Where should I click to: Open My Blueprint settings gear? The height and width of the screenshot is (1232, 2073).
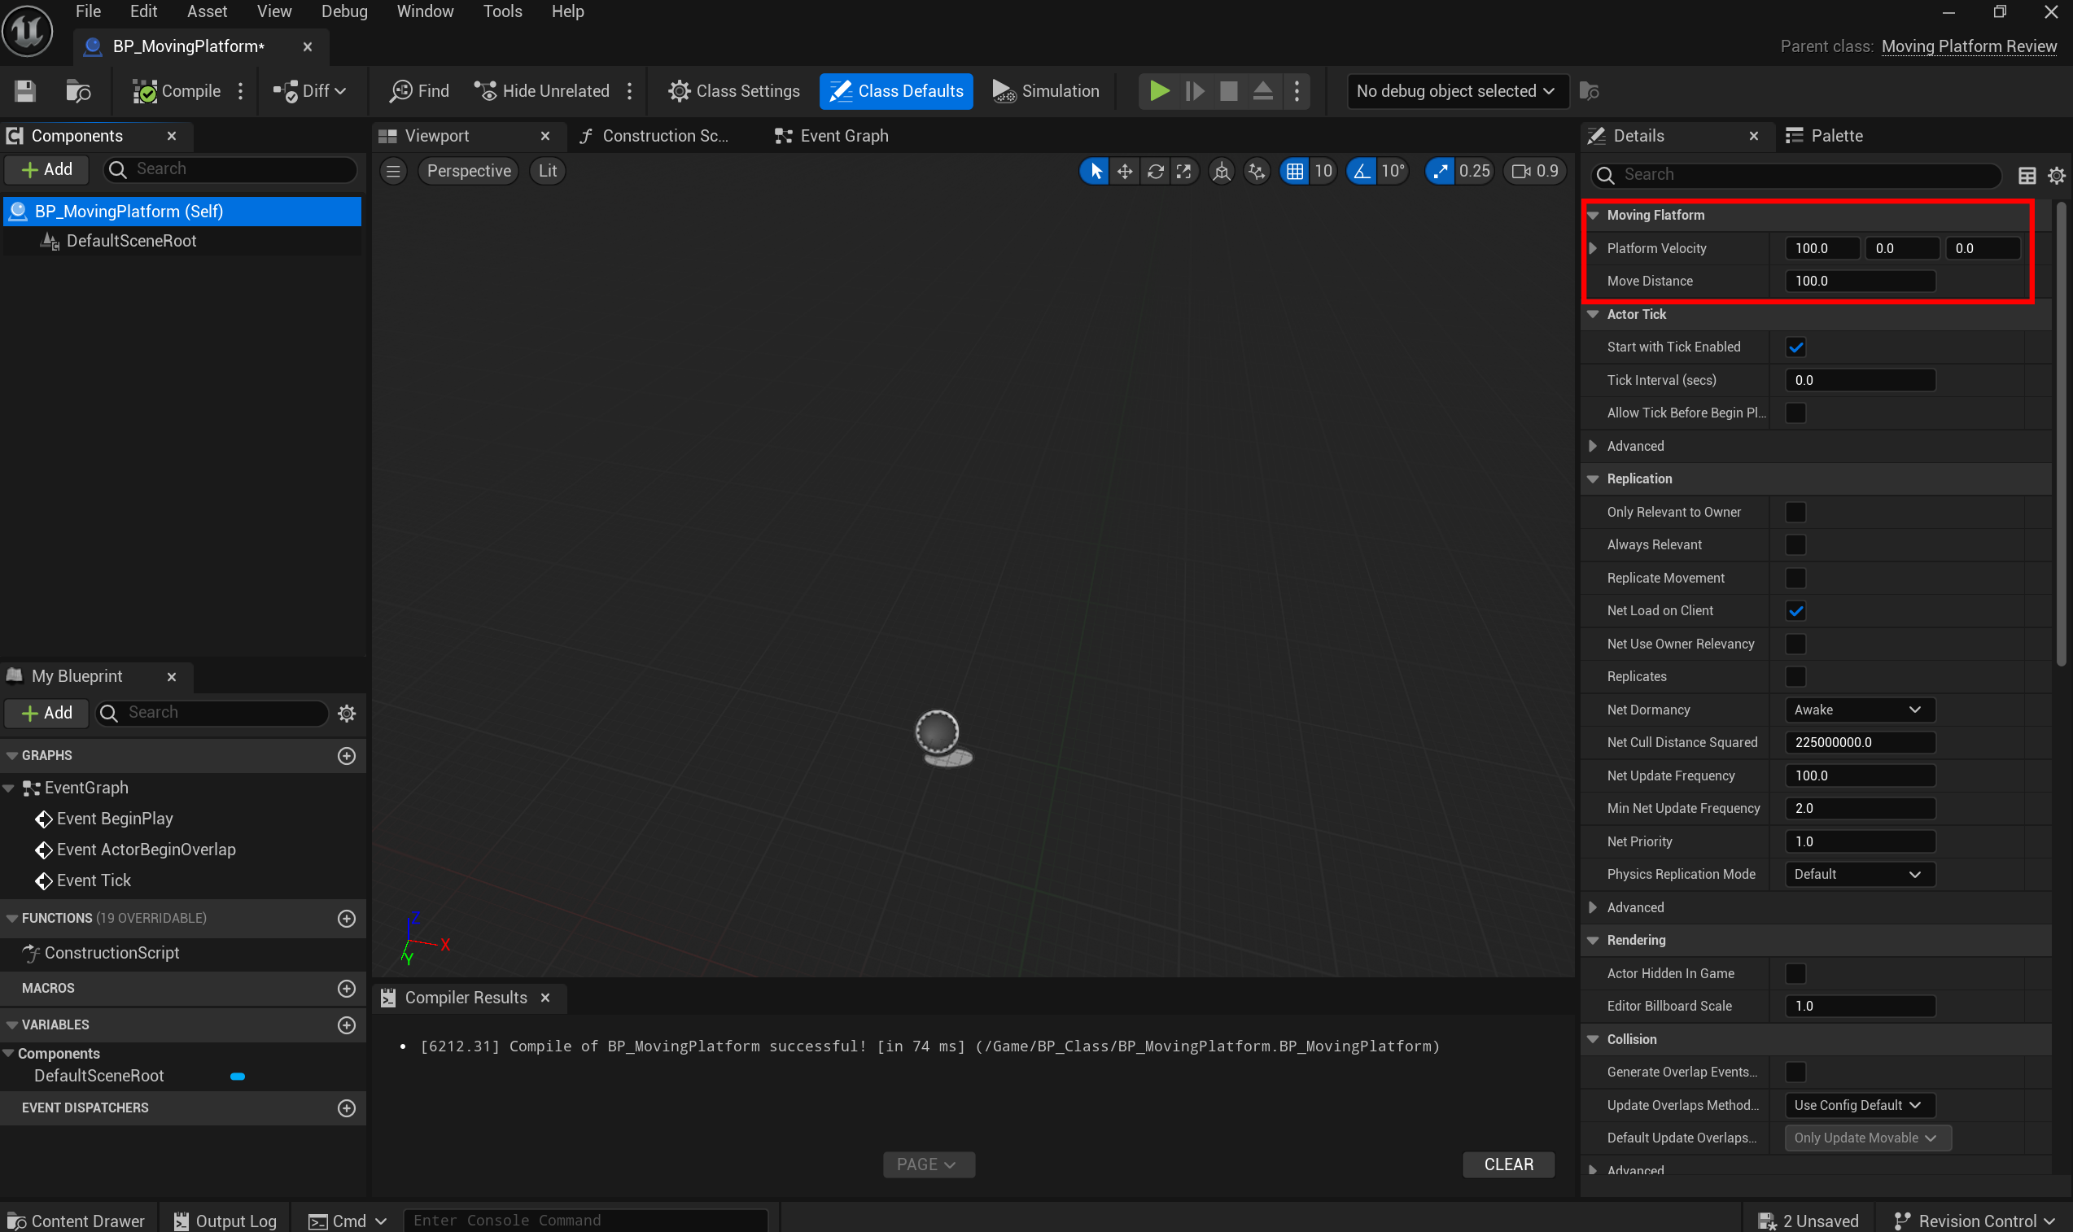tap(347, 713)
